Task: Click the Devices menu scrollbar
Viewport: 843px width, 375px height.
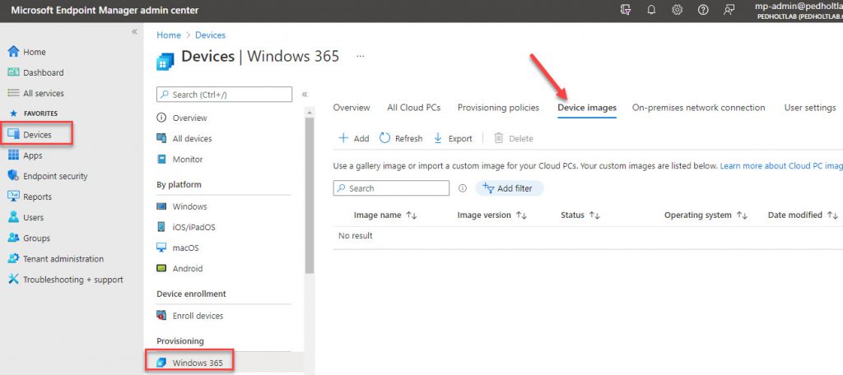Action: (x=310, y=194)
